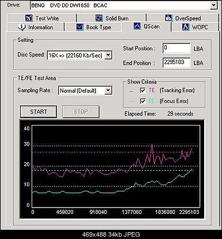Open the Sampling Rate dropdown arrow
222x239 pixels.
click(108, 91)
